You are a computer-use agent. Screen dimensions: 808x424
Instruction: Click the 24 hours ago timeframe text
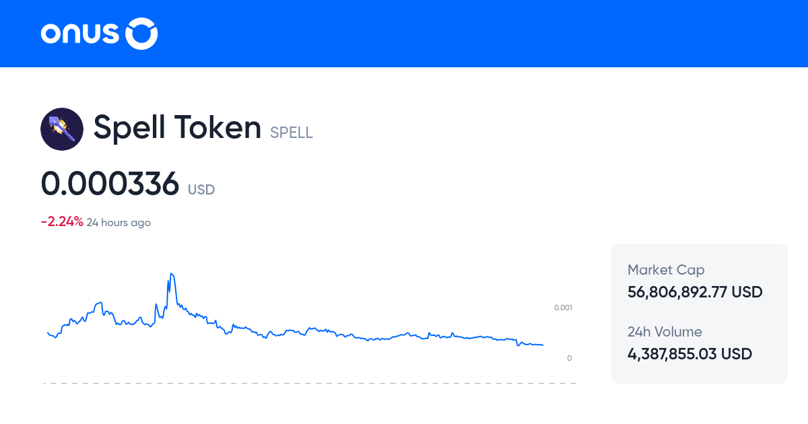tap(119, 222)
